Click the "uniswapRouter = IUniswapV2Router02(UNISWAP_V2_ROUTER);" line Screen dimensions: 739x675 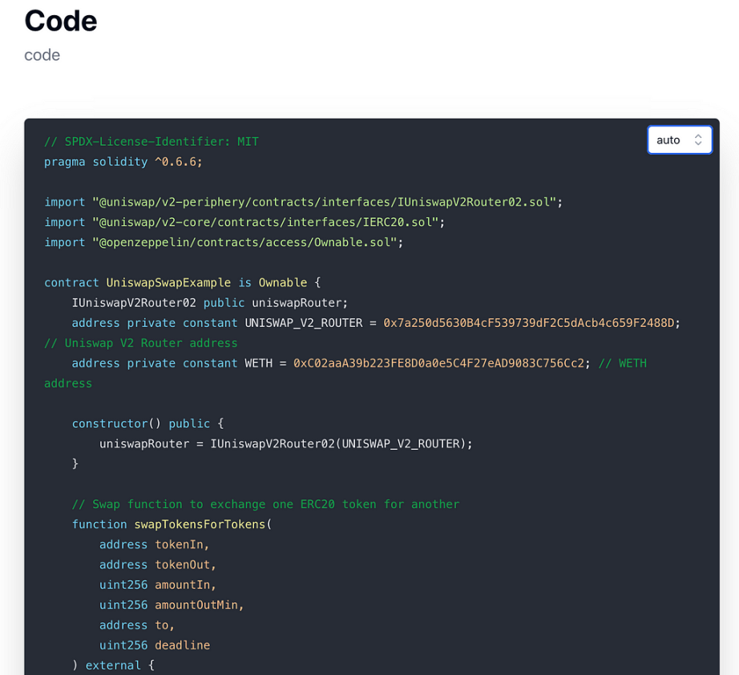285,444
